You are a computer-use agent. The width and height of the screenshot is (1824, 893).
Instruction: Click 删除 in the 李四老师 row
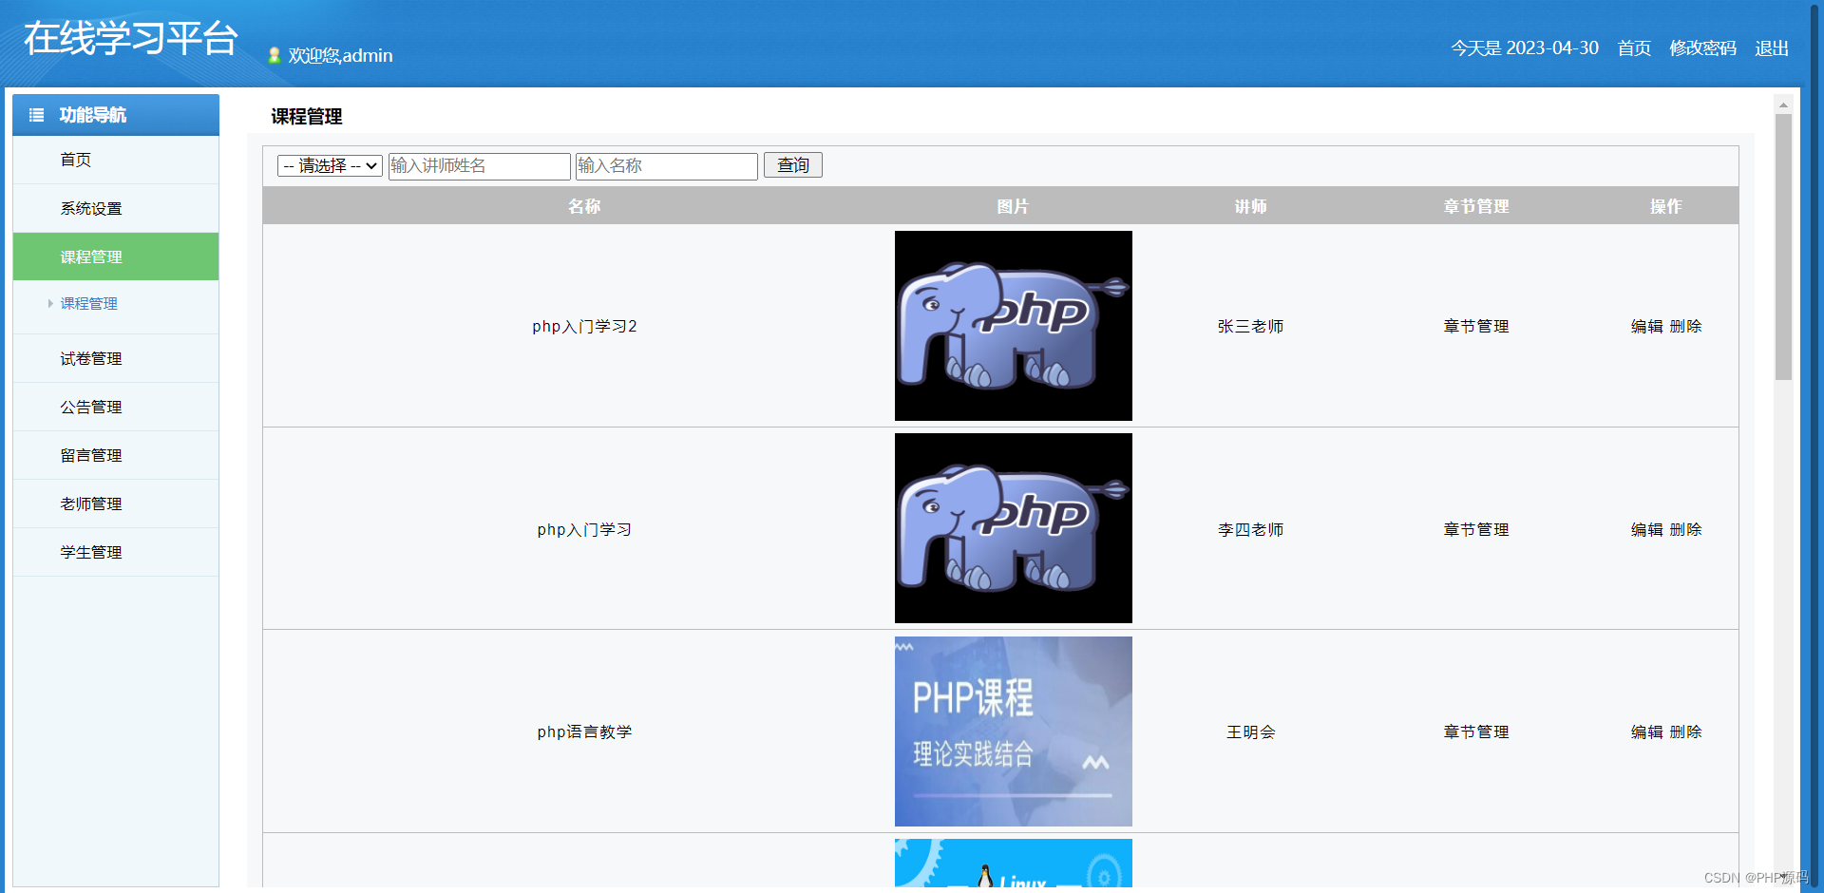coord(1686,529)
